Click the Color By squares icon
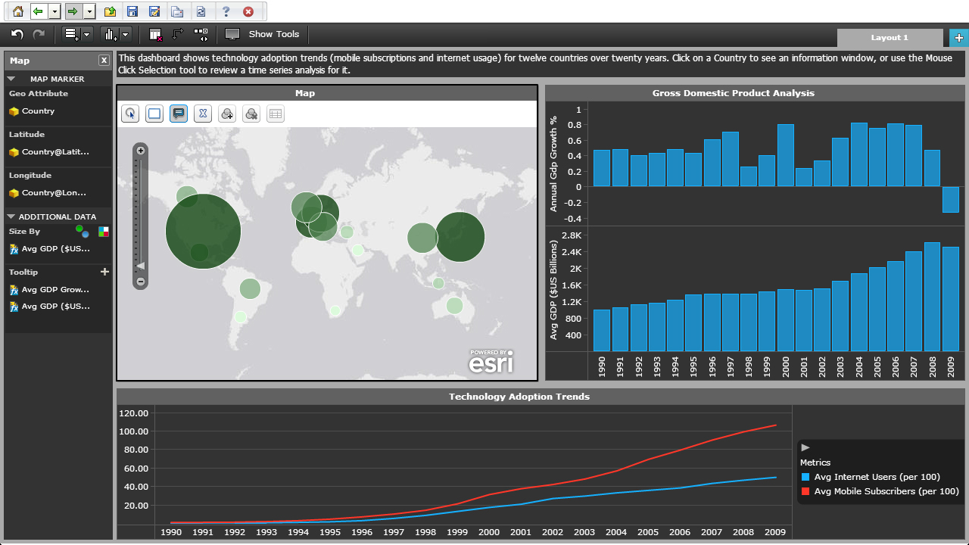Screen dimensions: 969x545 click(x=104, y=231)
